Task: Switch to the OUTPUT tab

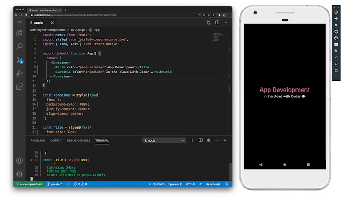Action: click(56, 140)
